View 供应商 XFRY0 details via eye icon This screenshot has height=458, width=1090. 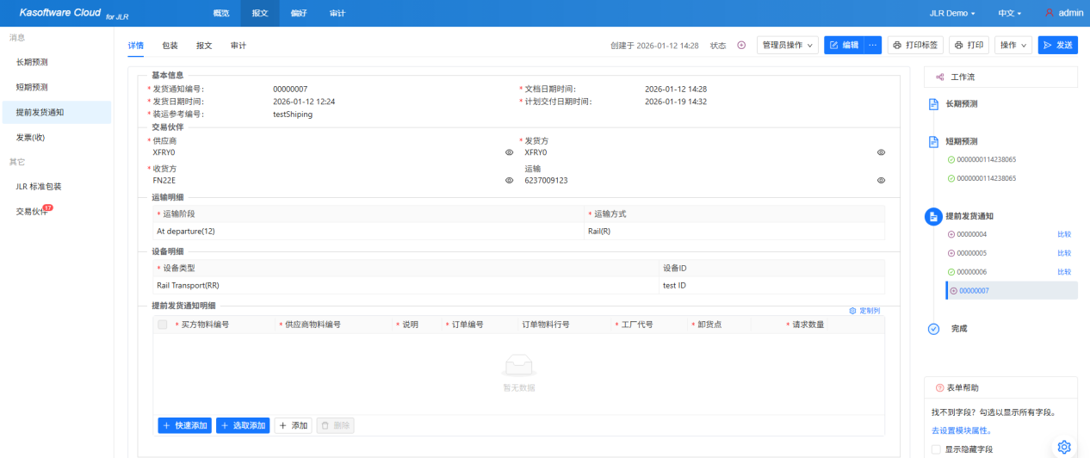tap(509, 152)
